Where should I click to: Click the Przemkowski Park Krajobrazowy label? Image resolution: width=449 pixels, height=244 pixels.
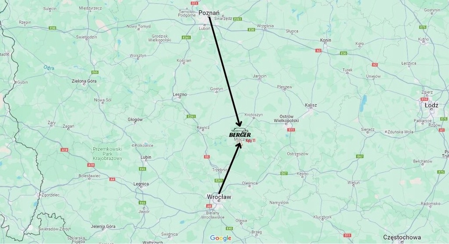[107, 154]
